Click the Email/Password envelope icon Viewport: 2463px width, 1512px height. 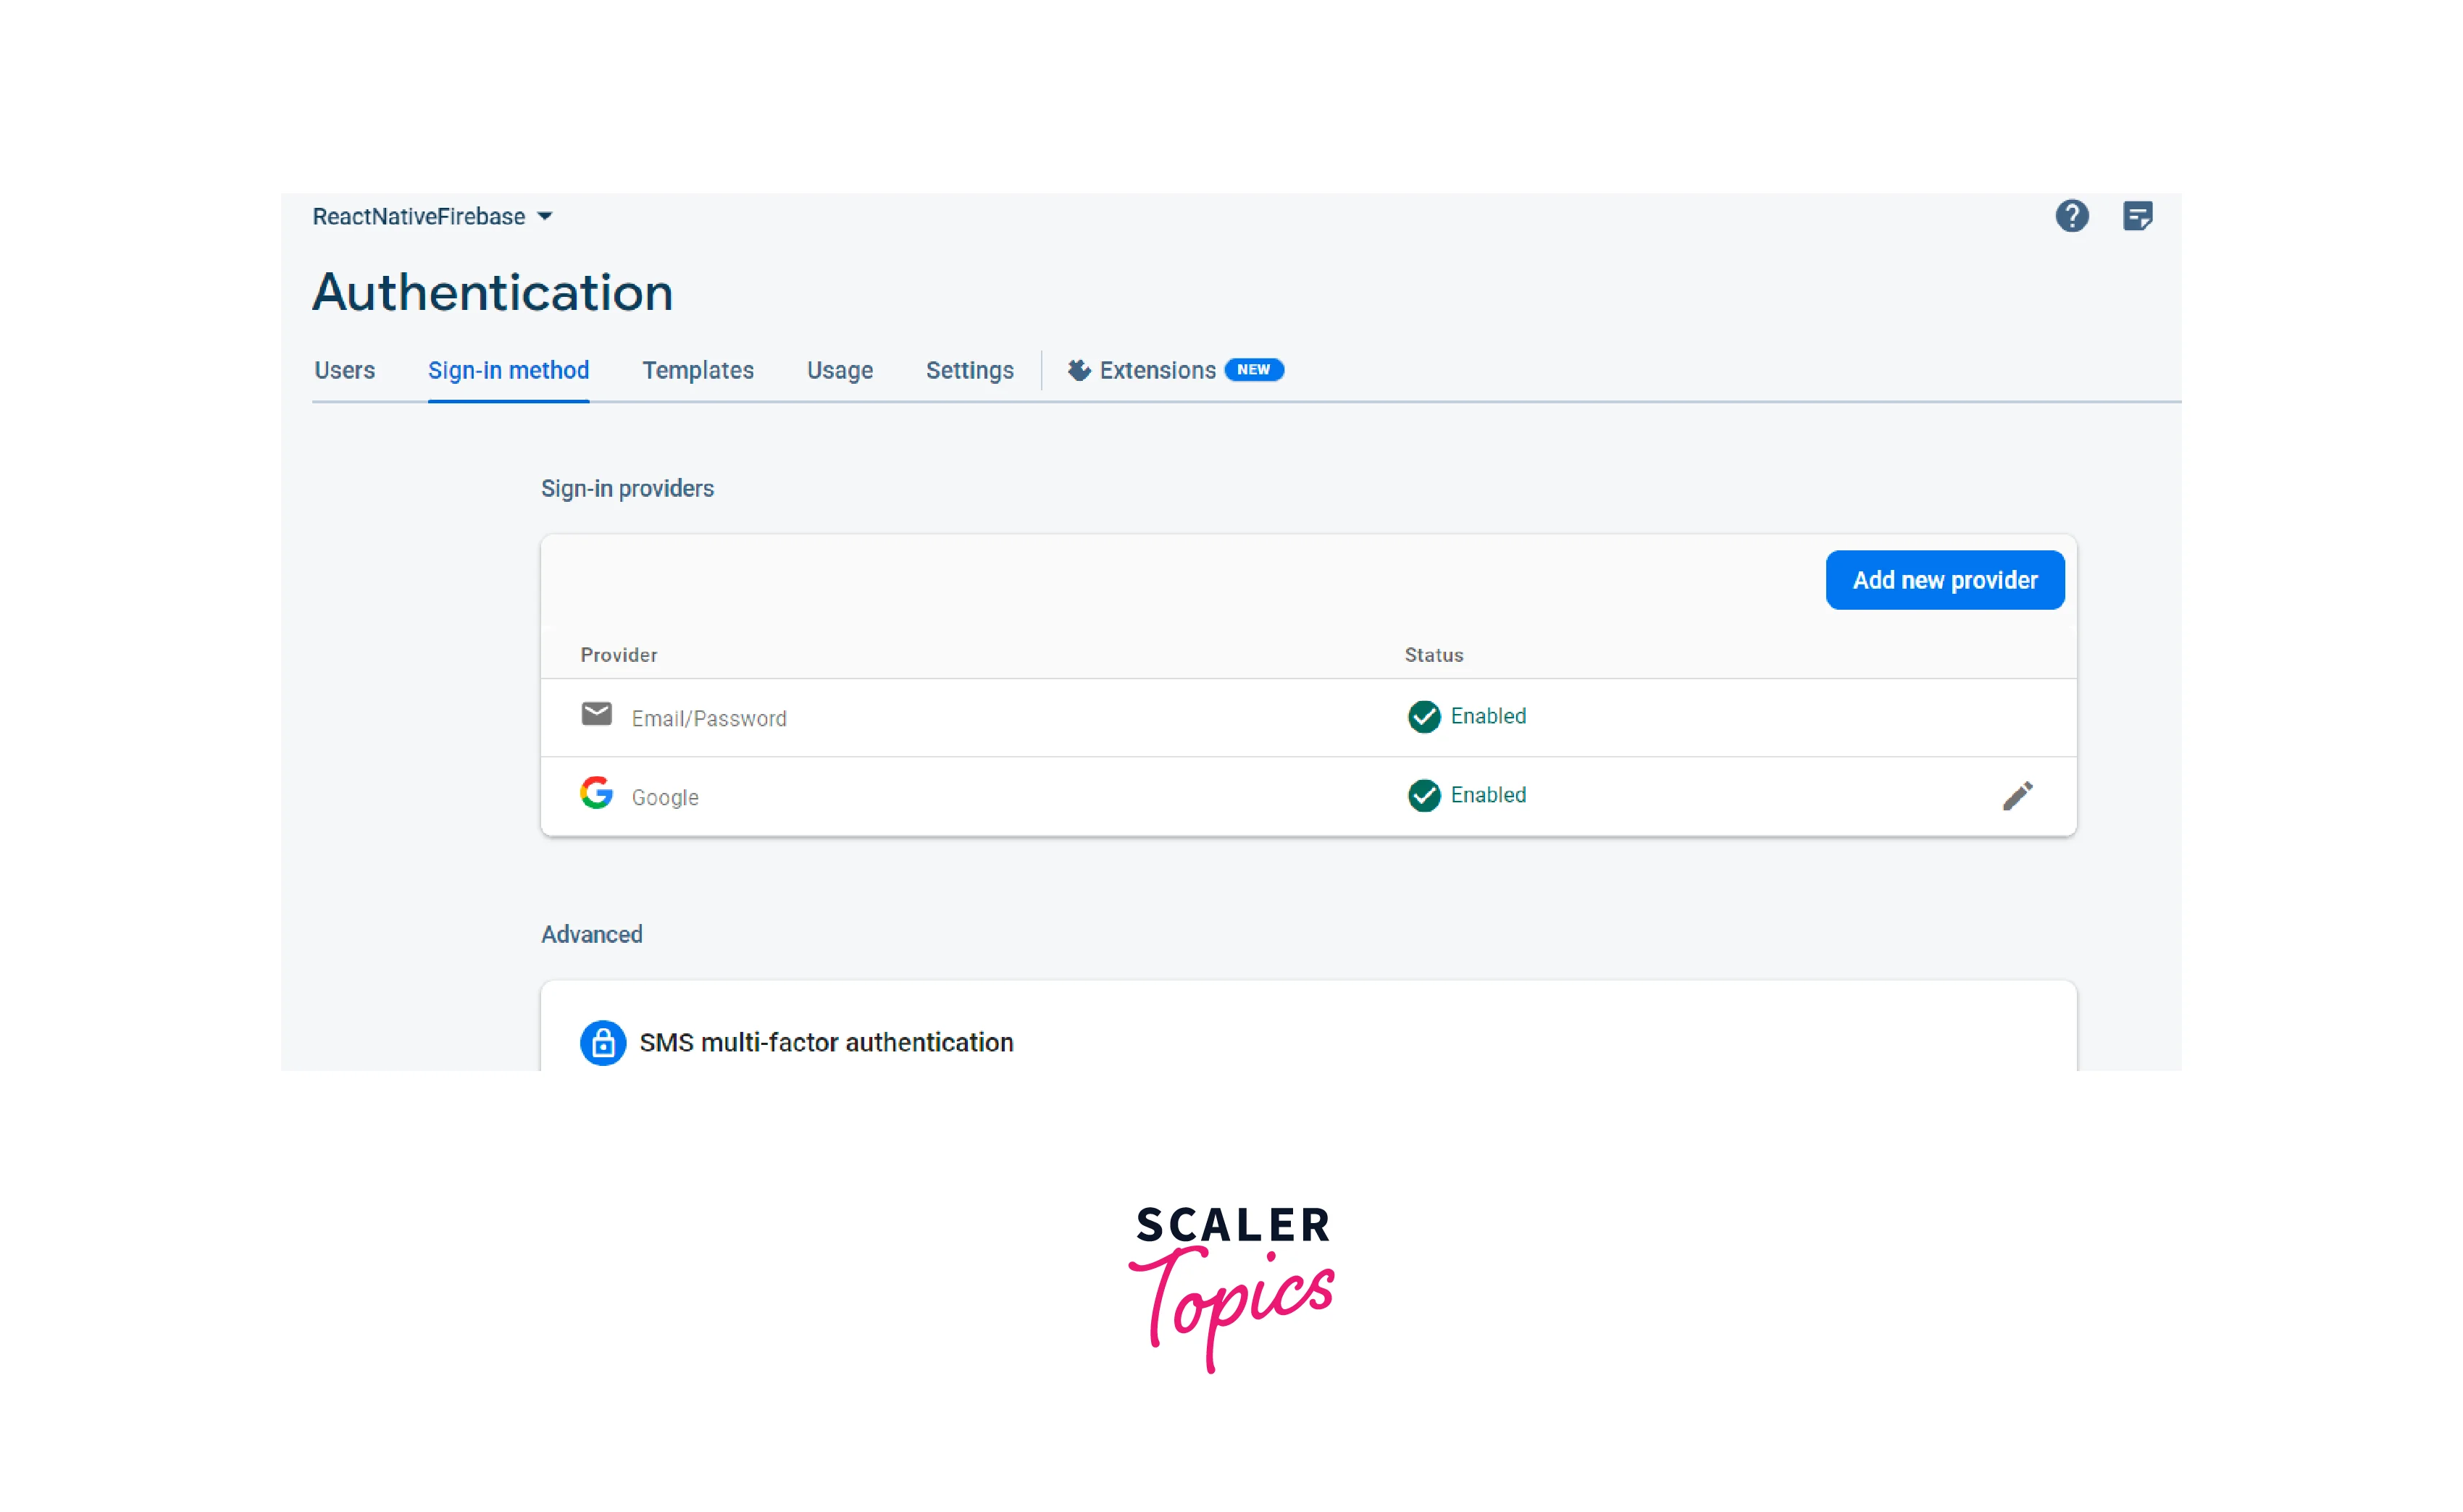coord(596,714)
